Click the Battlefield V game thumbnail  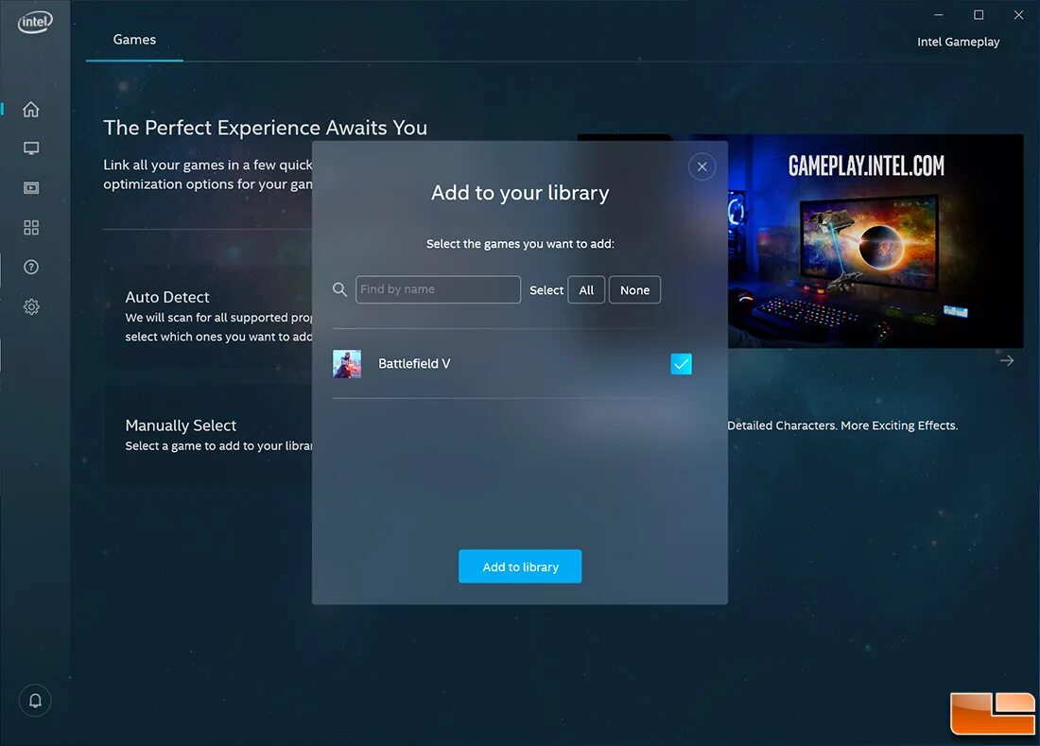(347, 364)
